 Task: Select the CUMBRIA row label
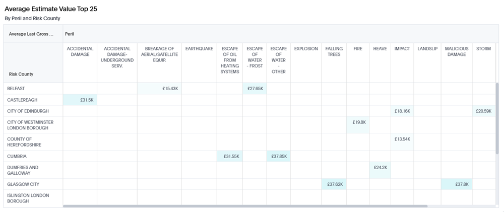pos(17,156)
